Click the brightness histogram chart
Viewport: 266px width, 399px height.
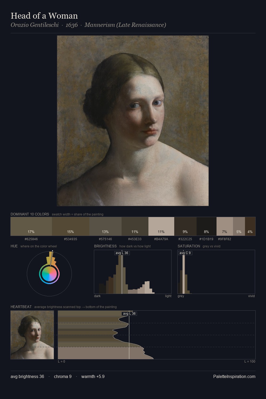tap(133, 272)
